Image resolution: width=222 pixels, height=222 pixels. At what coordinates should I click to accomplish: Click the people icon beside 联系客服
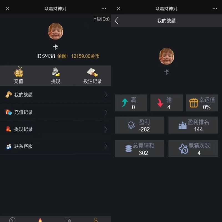coord(9,147)
